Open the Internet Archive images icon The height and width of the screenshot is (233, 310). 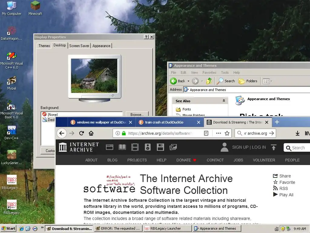(x=173, y=147)
